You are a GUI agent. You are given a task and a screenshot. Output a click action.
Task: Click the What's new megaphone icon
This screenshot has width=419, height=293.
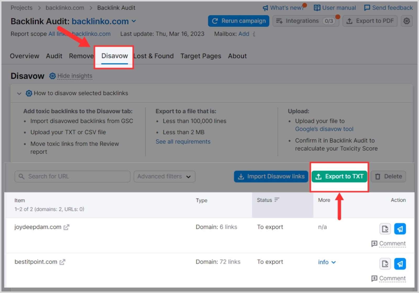265,8
